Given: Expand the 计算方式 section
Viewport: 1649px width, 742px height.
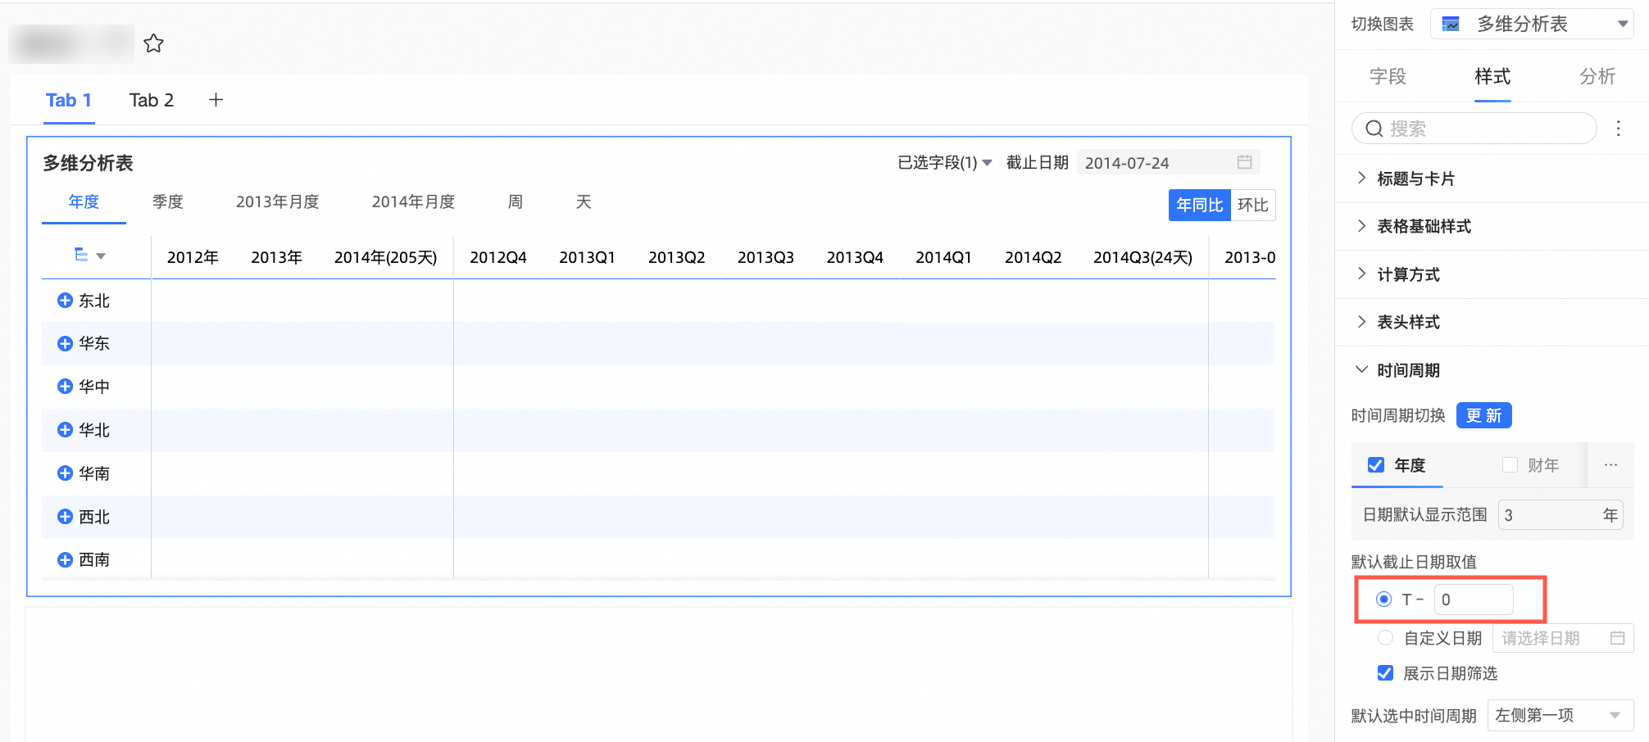Looking at the screenshot, I should click(1492, 274).
